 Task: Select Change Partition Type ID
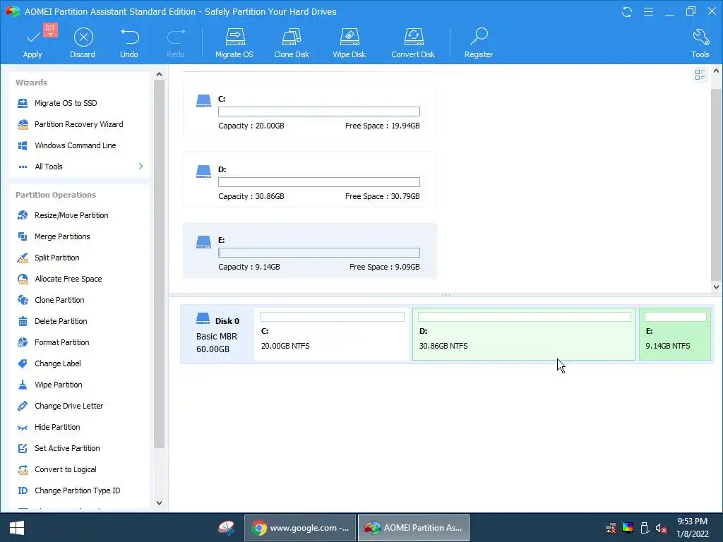coord(79,491)
